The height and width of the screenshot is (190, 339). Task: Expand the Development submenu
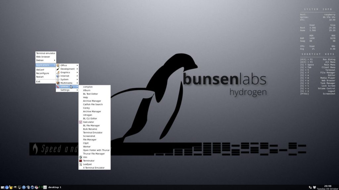pos(67,69)
